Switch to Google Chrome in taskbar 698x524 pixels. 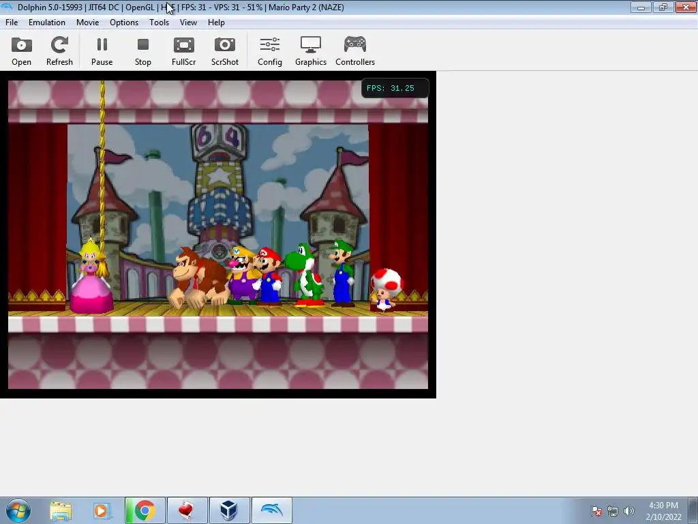tap(145, 510)
